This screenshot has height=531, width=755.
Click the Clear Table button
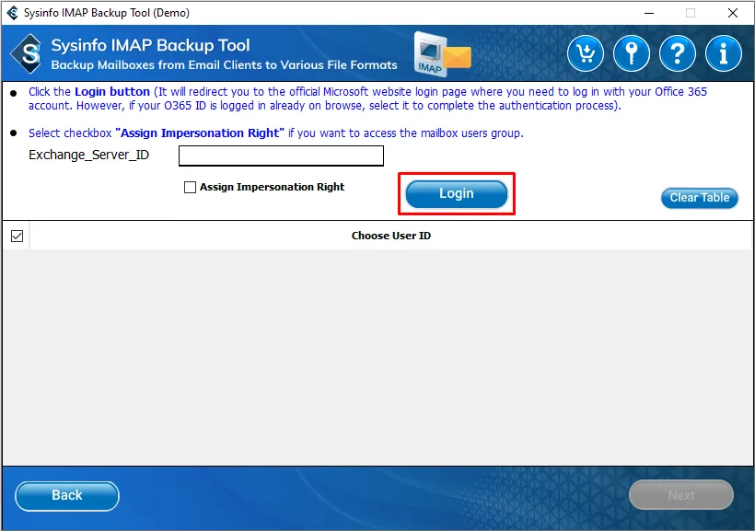[699, 198]
